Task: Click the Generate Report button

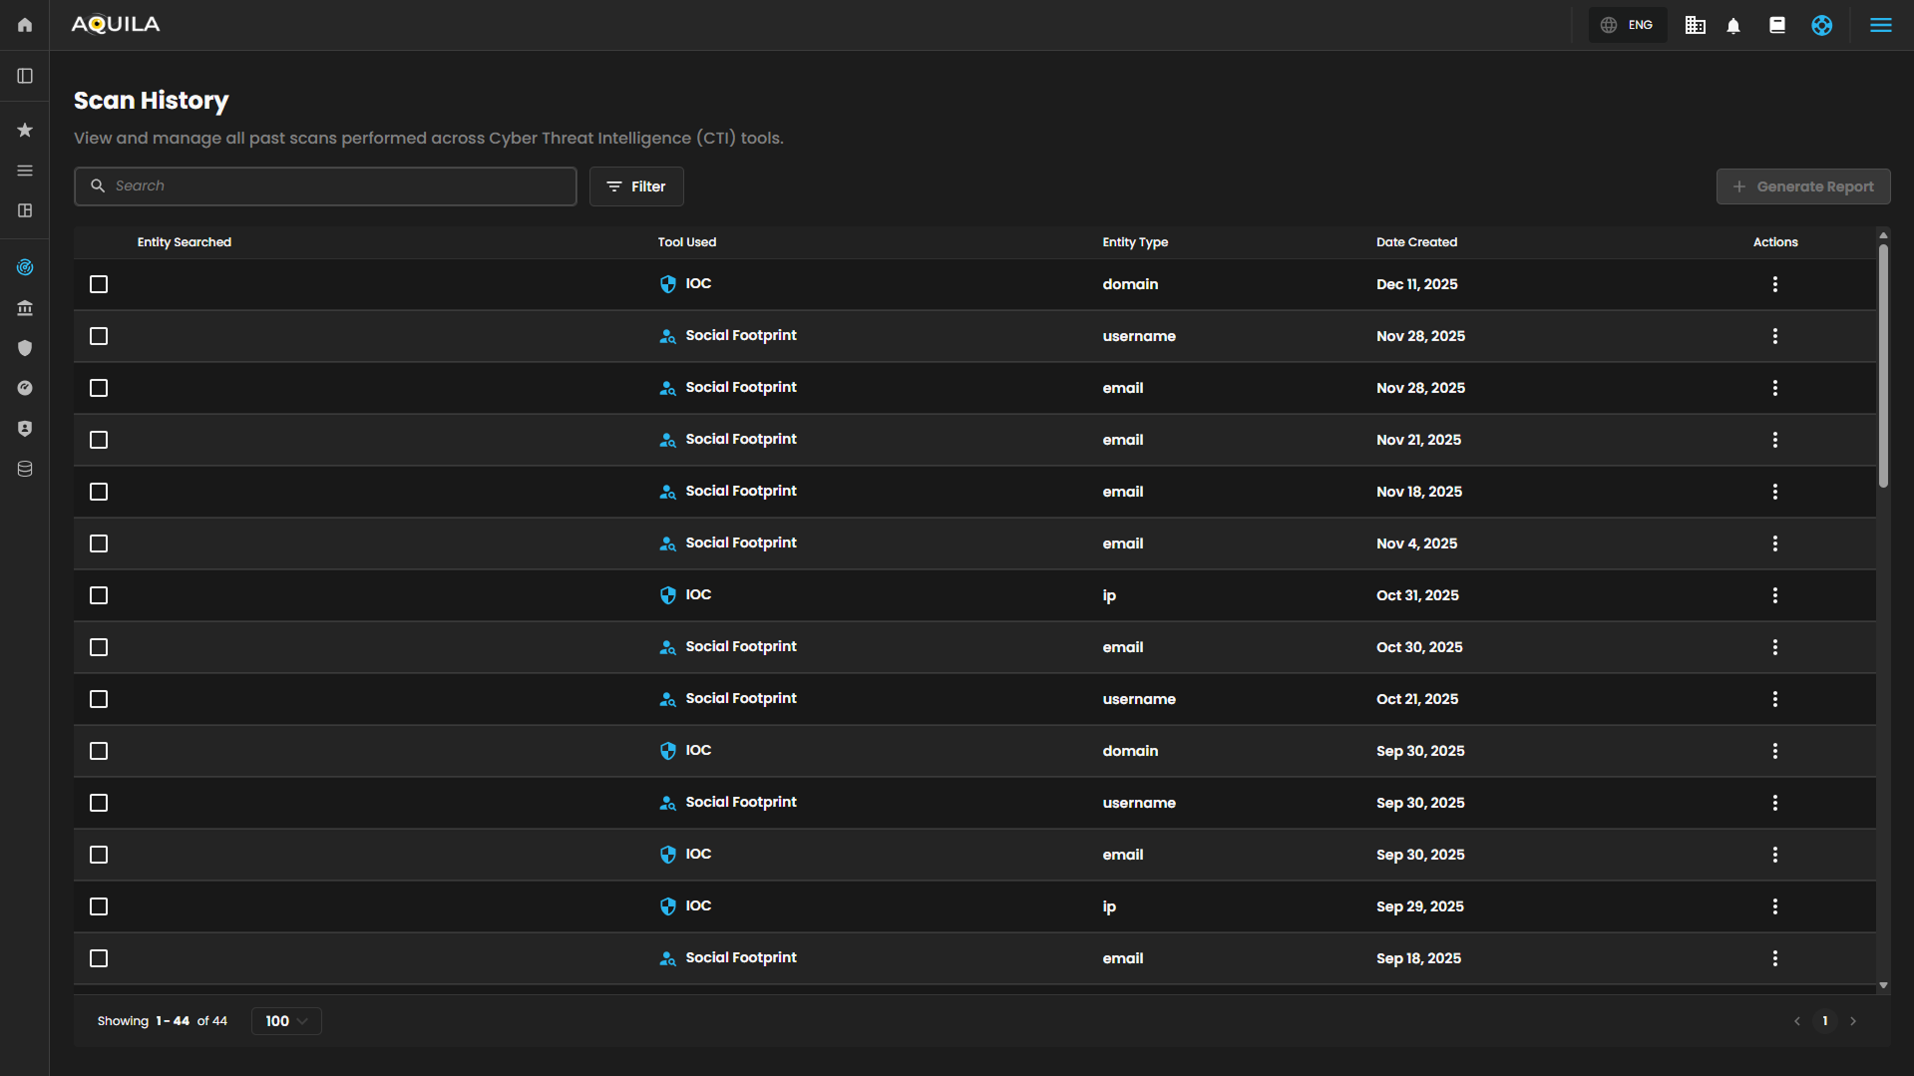Action: 1802,186
